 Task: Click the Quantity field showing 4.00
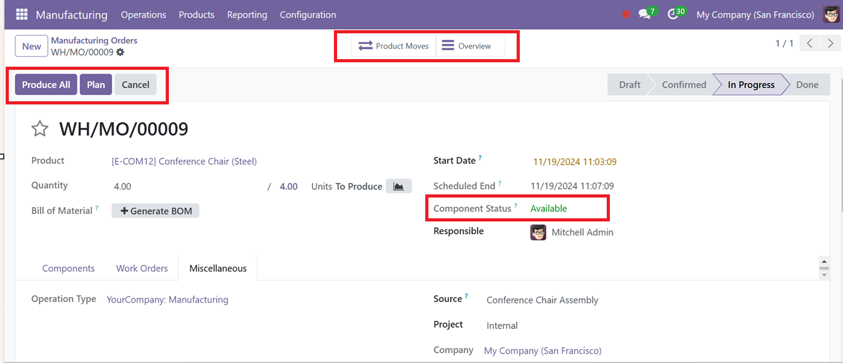(x=186, y=187)
